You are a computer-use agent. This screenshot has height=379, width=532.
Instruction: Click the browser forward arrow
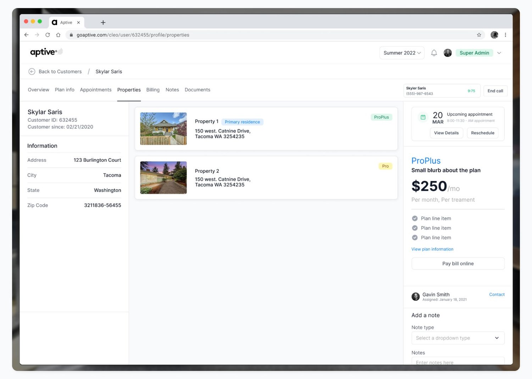pos(37,35)
